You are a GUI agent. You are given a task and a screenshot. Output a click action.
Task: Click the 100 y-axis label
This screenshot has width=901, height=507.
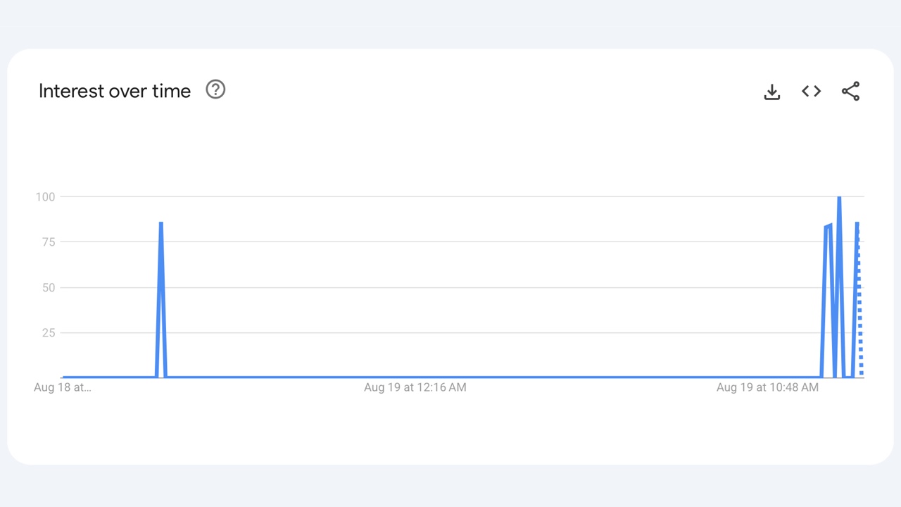(45, 196)
